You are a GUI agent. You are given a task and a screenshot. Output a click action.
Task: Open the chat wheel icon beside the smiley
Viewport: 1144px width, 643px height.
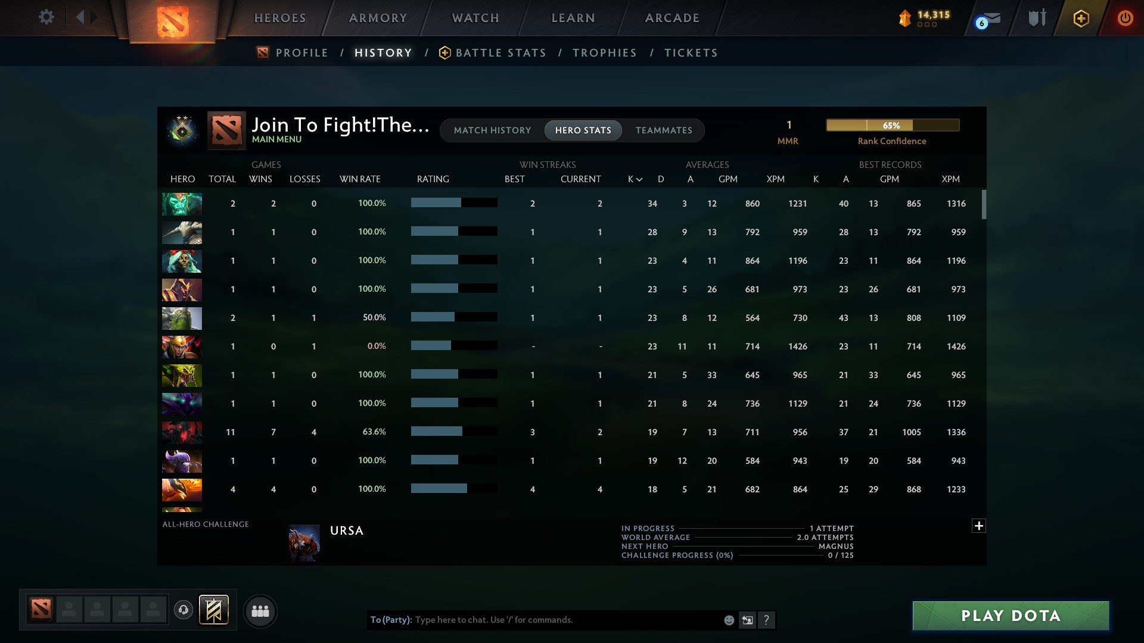coord(747,620)
